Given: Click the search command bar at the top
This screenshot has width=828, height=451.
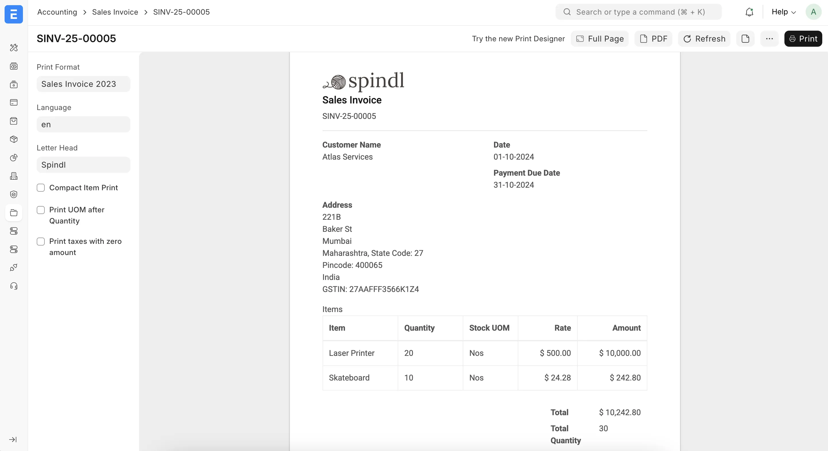Looking at the screenshot, I should click(638, 12).
